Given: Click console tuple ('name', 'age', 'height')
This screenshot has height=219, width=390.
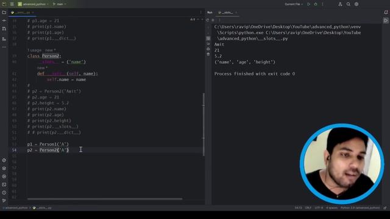Looking at the screenshot, I should point(245,62).
